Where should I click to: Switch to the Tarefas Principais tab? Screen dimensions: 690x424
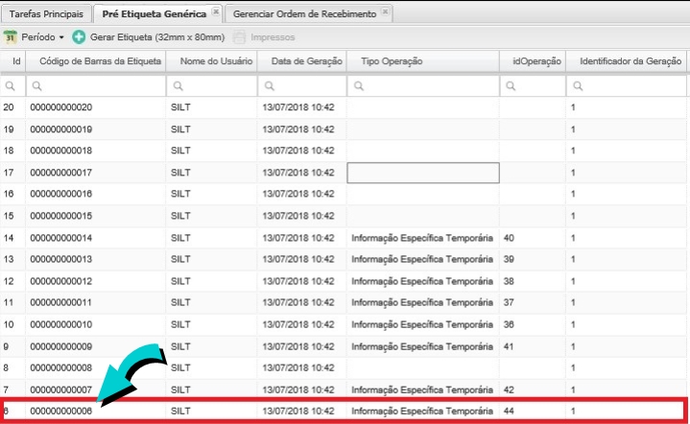[x=46, y=14]
